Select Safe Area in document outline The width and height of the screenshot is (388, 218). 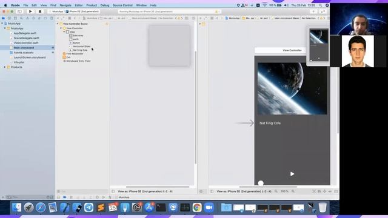[78, 36]
